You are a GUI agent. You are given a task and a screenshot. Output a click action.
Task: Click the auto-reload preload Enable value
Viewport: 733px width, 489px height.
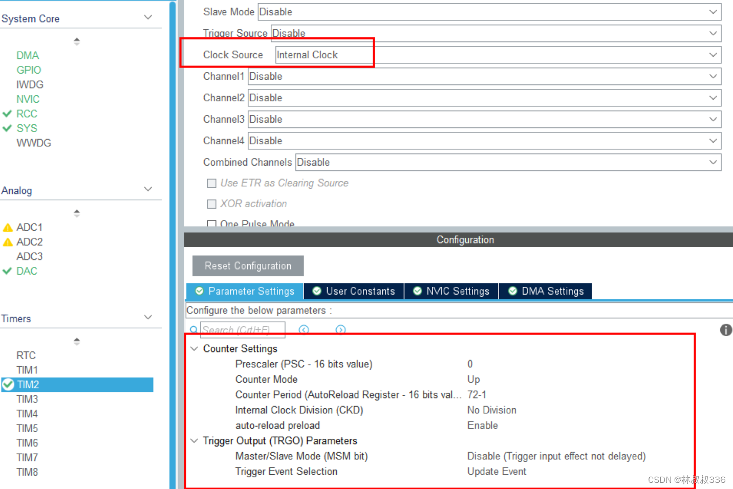click(483, 426)
